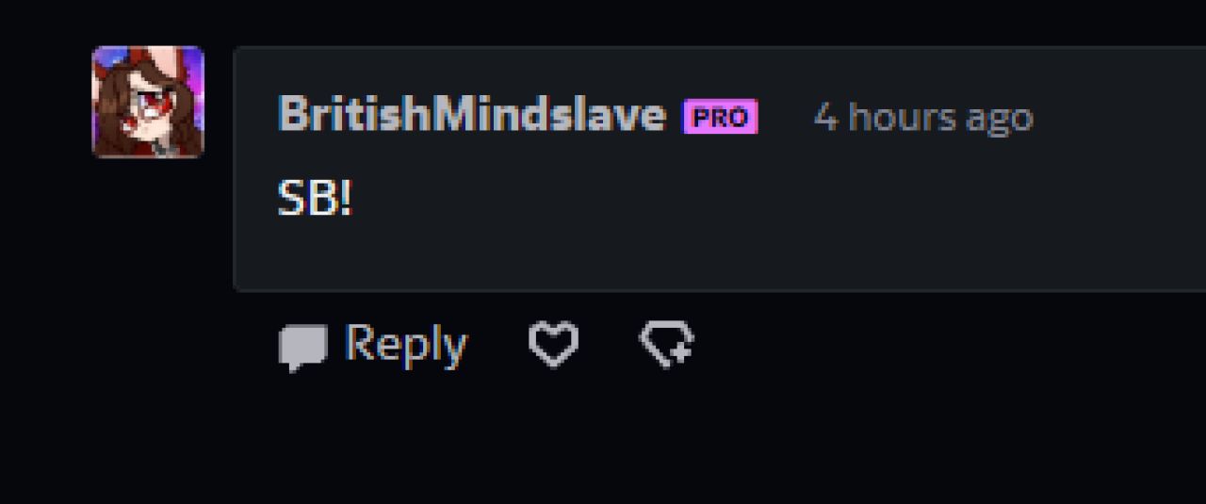Click the BritishMindslave name in comment header
Screen dimensions: 1206x504
tap(472, 116)
